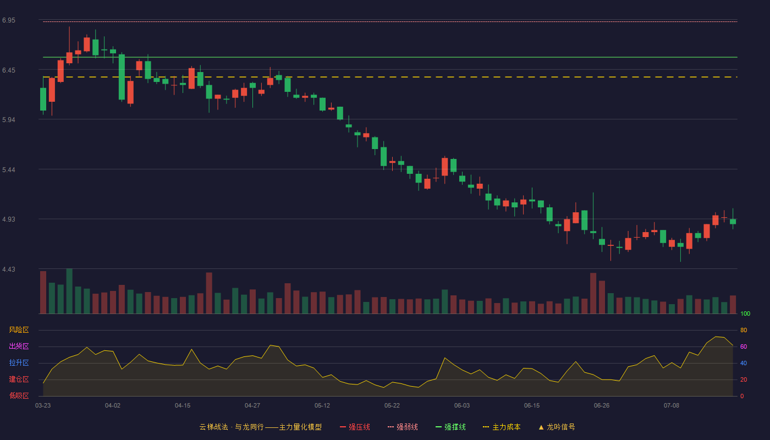Click the 6.95 price axis label
The width and height of the screenshot is (770, 440).
pyautogui.click(x=9, y=20)
